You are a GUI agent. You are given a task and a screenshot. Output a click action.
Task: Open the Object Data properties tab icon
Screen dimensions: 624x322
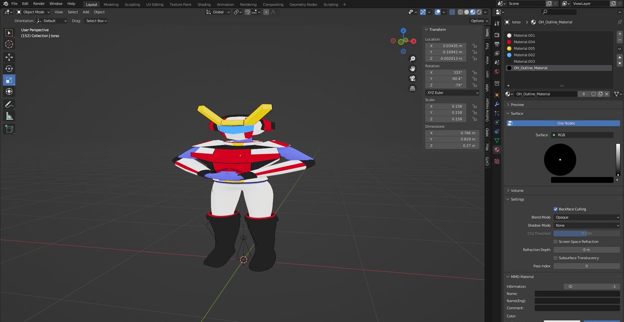(497, 140)
